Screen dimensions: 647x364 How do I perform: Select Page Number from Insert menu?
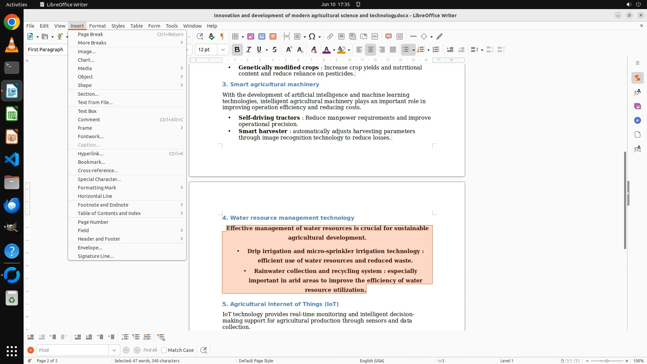93,222
